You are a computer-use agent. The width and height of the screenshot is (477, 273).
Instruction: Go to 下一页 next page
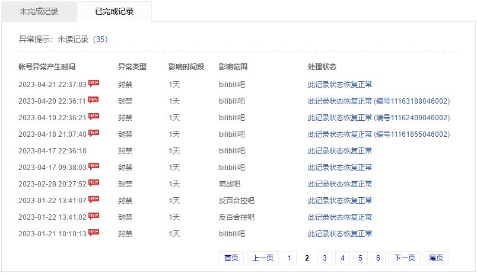(404, 258)
